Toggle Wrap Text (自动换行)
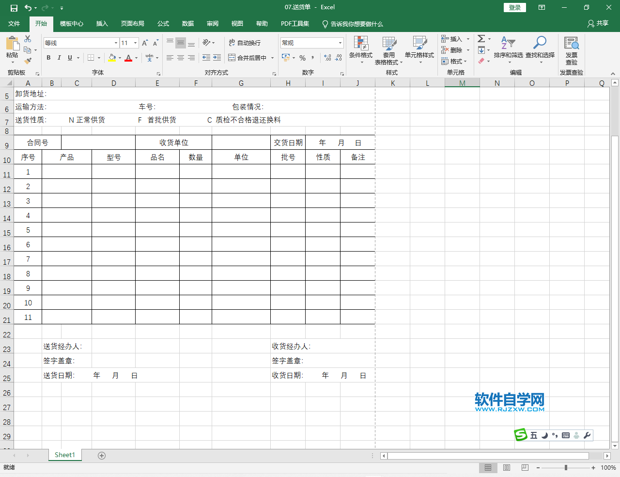 click(245, 43)
